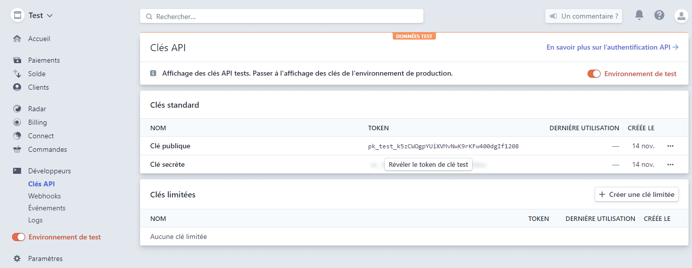The image size is (692, 268).
Task: Open Billing section
Action: tap(38, 122)
